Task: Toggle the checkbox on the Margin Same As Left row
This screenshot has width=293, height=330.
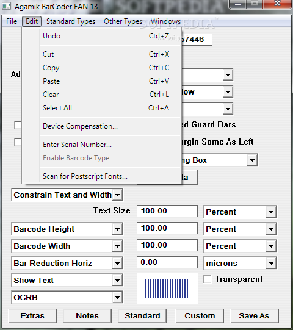Action: (18, 142)
